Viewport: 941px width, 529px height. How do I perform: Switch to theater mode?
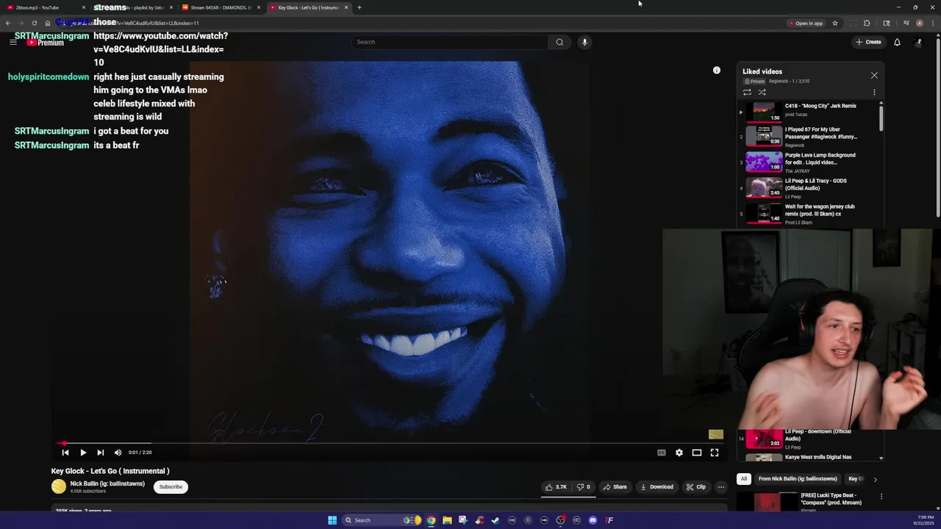697,453
